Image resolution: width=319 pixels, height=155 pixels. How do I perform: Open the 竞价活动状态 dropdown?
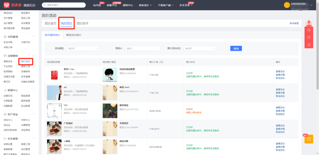coord(200,49)
